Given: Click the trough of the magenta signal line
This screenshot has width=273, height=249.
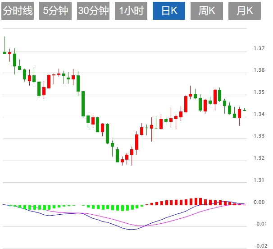Looking at the screenshot, I should [143, 226].
